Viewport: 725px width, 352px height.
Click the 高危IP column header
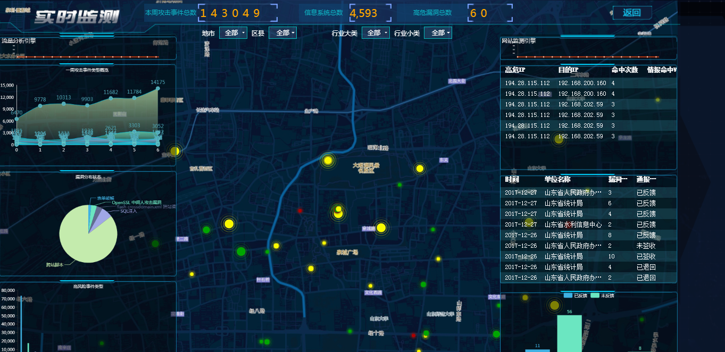coord(515,70)
